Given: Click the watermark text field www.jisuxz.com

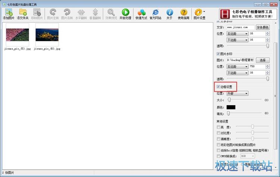Looking at the screenshot, I should click(x=240, y=27).
